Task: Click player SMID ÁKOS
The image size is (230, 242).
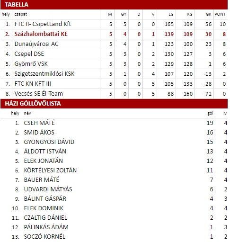Action: click(39, 133)
